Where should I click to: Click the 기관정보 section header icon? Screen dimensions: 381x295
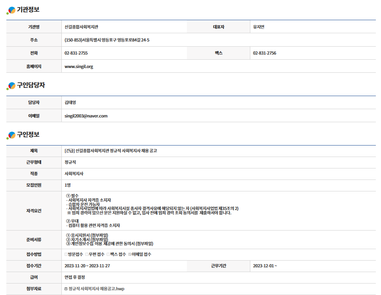point(11,10)
